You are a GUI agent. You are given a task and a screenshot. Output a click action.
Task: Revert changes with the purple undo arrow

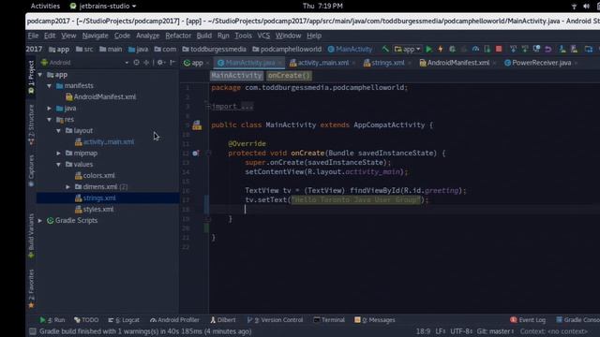coord(547,49)
